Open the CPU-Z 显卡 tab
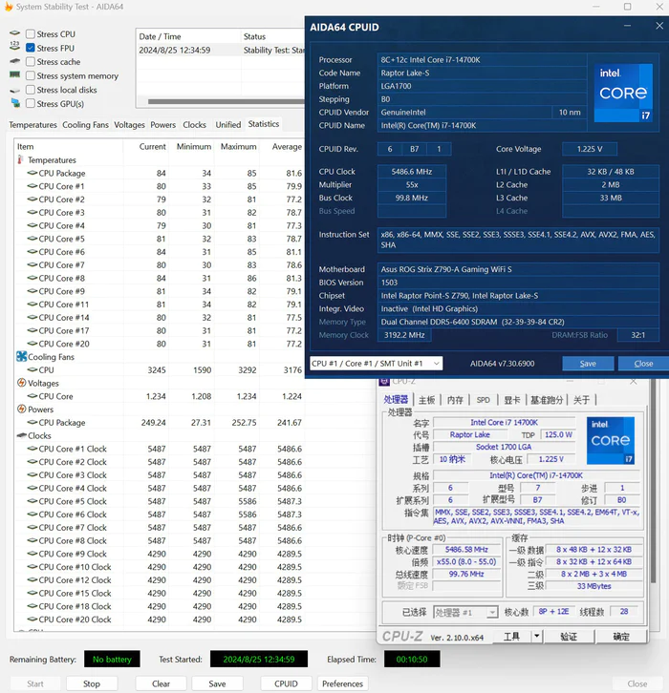Image resolution: width=669 pixels, height=693 pixels. point(512,400)
